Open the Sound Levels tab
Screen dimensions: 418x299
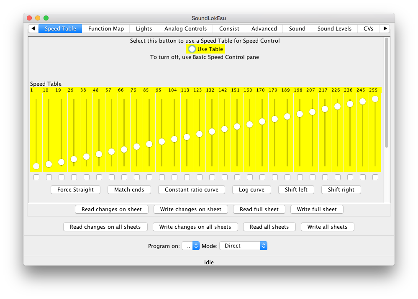[334, 29]
